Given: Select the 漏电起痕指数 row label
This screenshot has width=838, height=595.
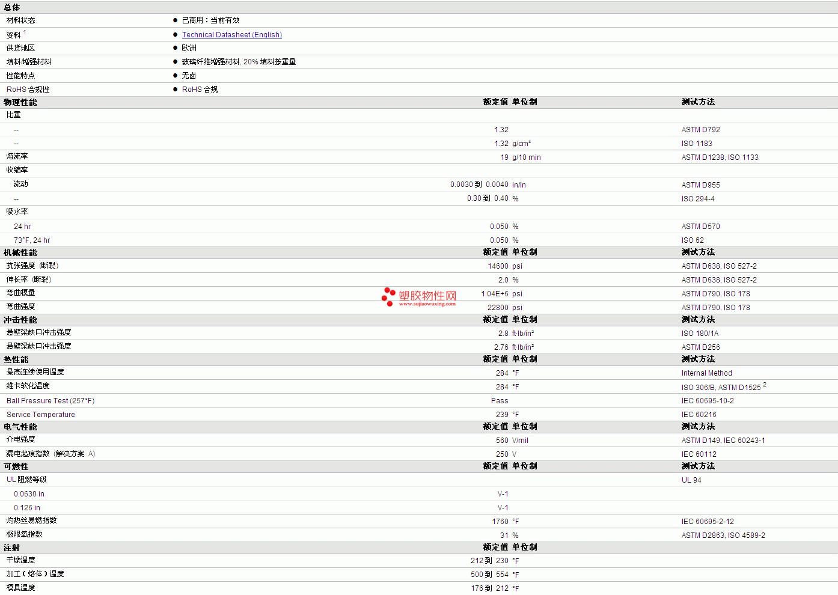Looking at the screenshot, I should (x=51, y=454).
